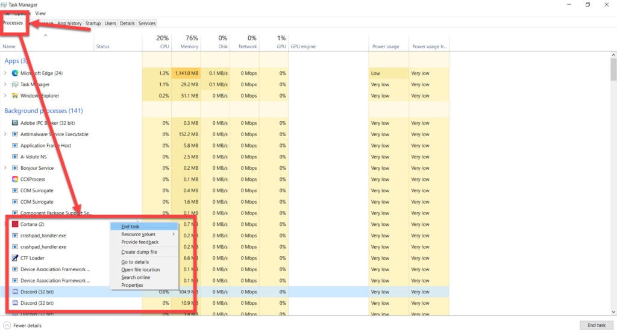
Task: Click the Fewer details arrow icon
Action: [7, 325]
